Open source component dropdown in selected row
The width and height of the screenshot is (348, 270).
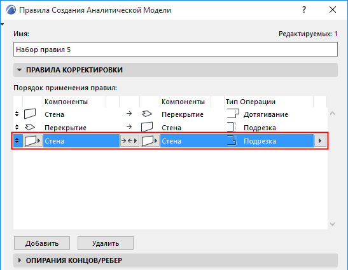point(33,141)
